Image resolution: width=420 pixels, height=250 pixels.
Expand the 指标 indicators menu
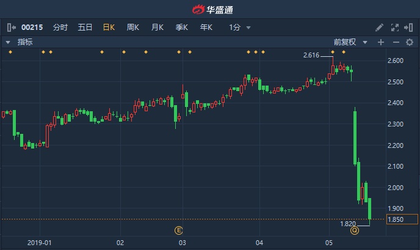click(x=19, y=42)
